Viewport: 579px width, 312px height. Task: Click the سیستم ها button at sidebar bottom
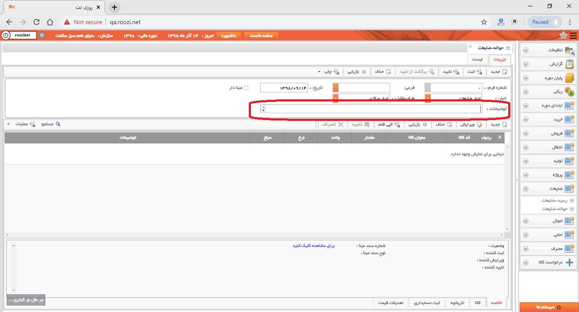(548, 307)
